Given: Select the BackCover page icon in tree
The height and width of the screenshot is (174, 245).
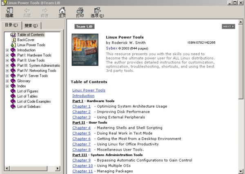Looking at the screenshot, I should pos(13,40).
